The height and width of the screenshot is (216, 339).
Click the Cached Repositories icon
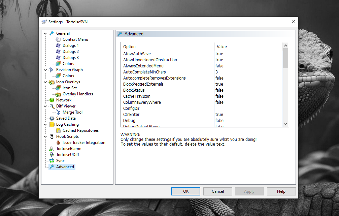point(58,130)
